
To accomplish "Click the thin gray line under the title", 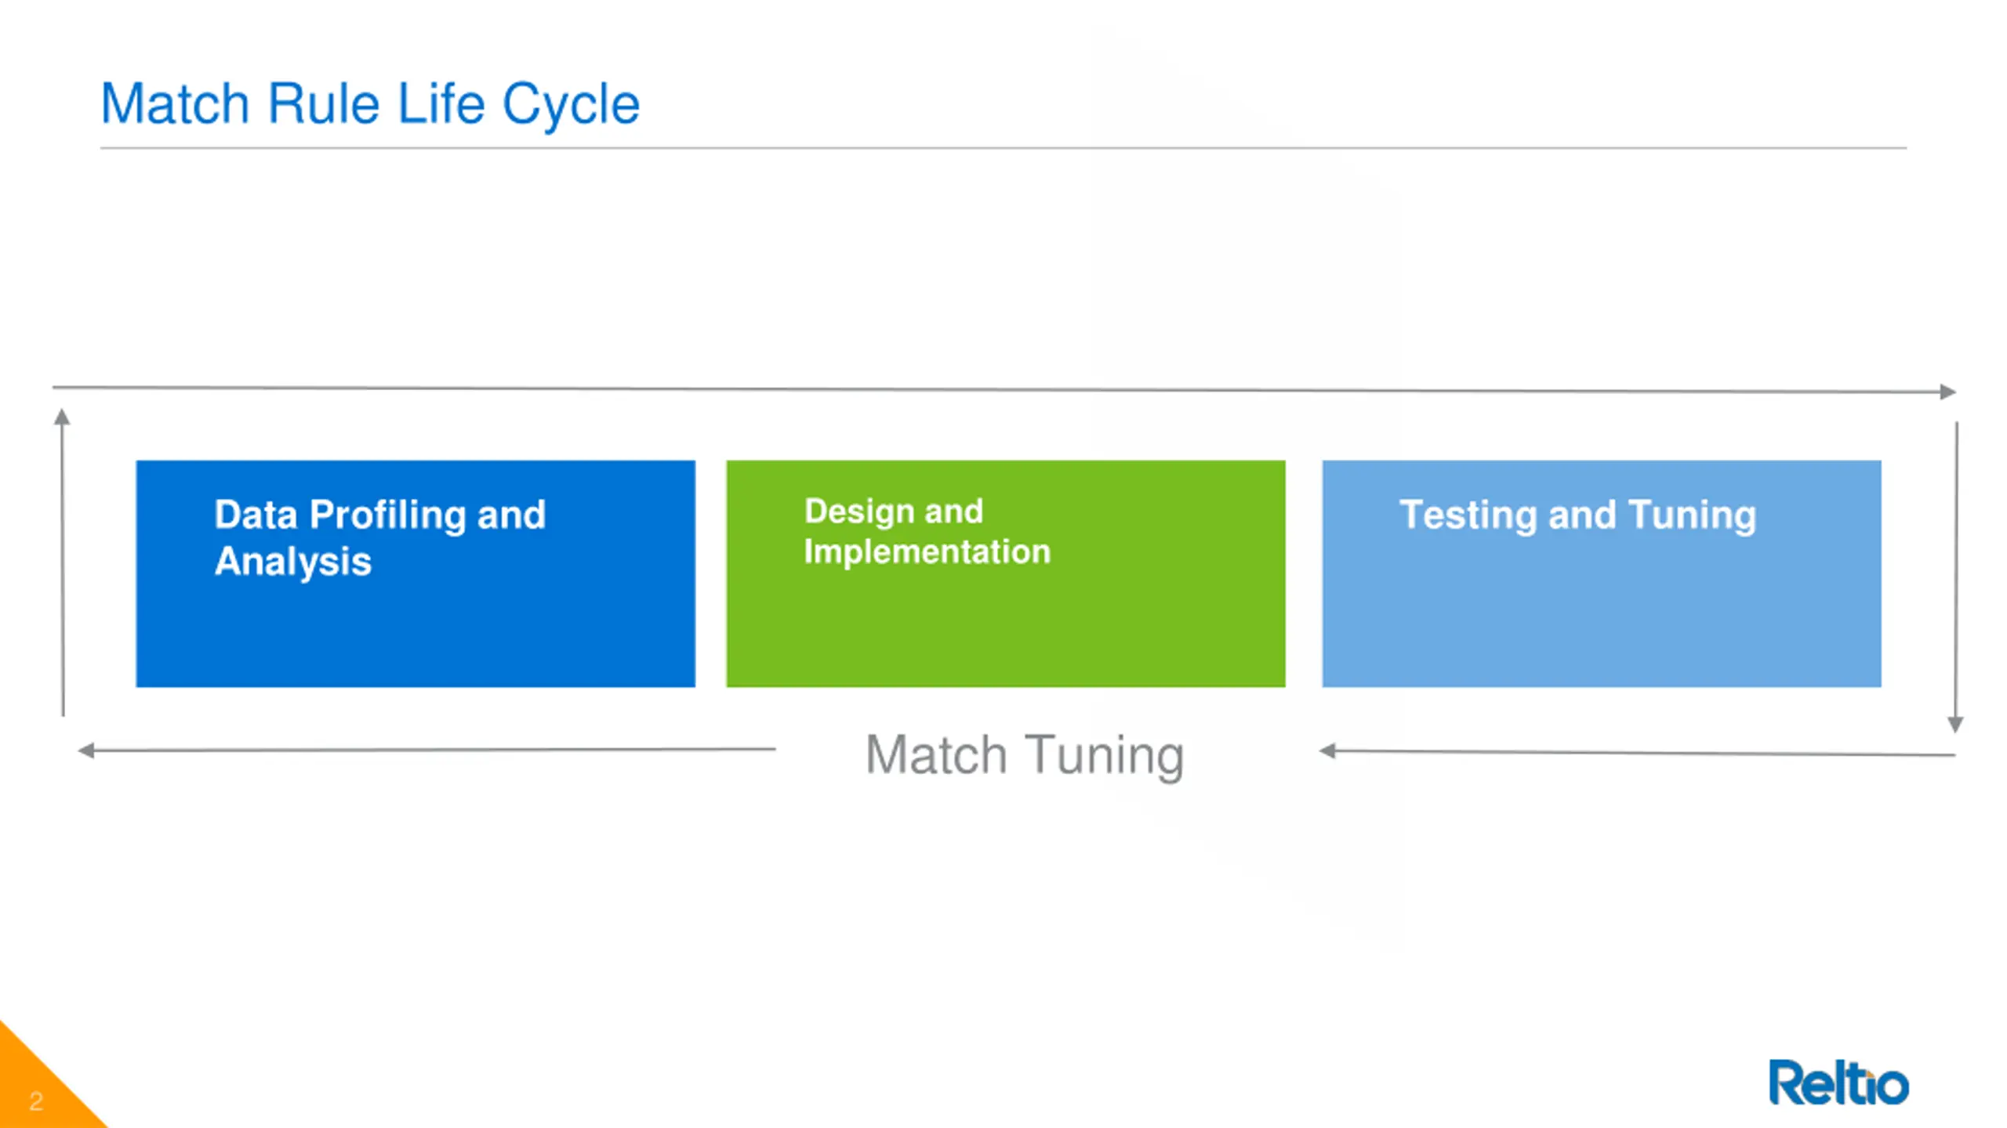I will point(1003,147).
